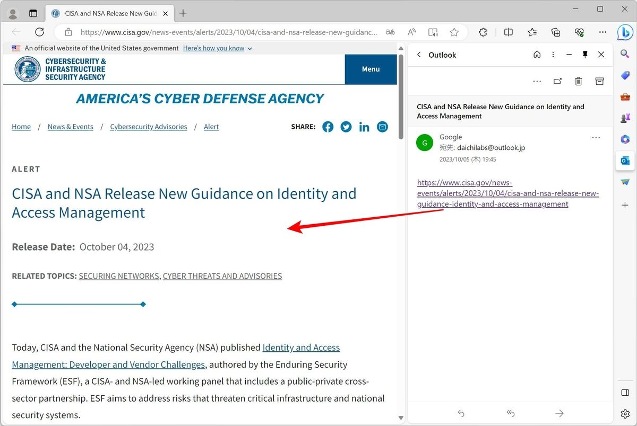Open the CISA Menu button
Screen dimensions: 637x426
coord(371,69)
